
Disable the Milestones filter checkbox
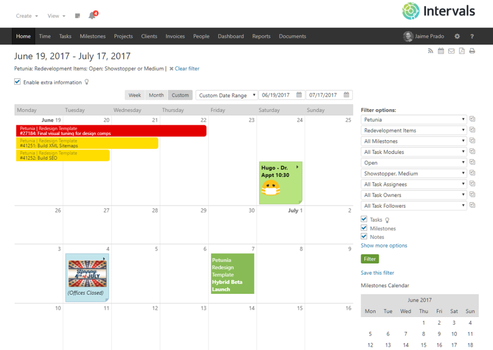tap(364, 228)
